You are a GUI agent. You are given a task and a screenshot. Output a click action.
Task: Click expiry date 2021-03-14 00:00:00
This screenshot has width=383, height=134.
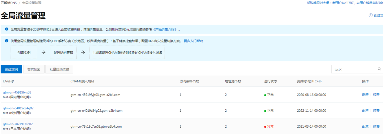pyautogui.click(x=311, y=126)
